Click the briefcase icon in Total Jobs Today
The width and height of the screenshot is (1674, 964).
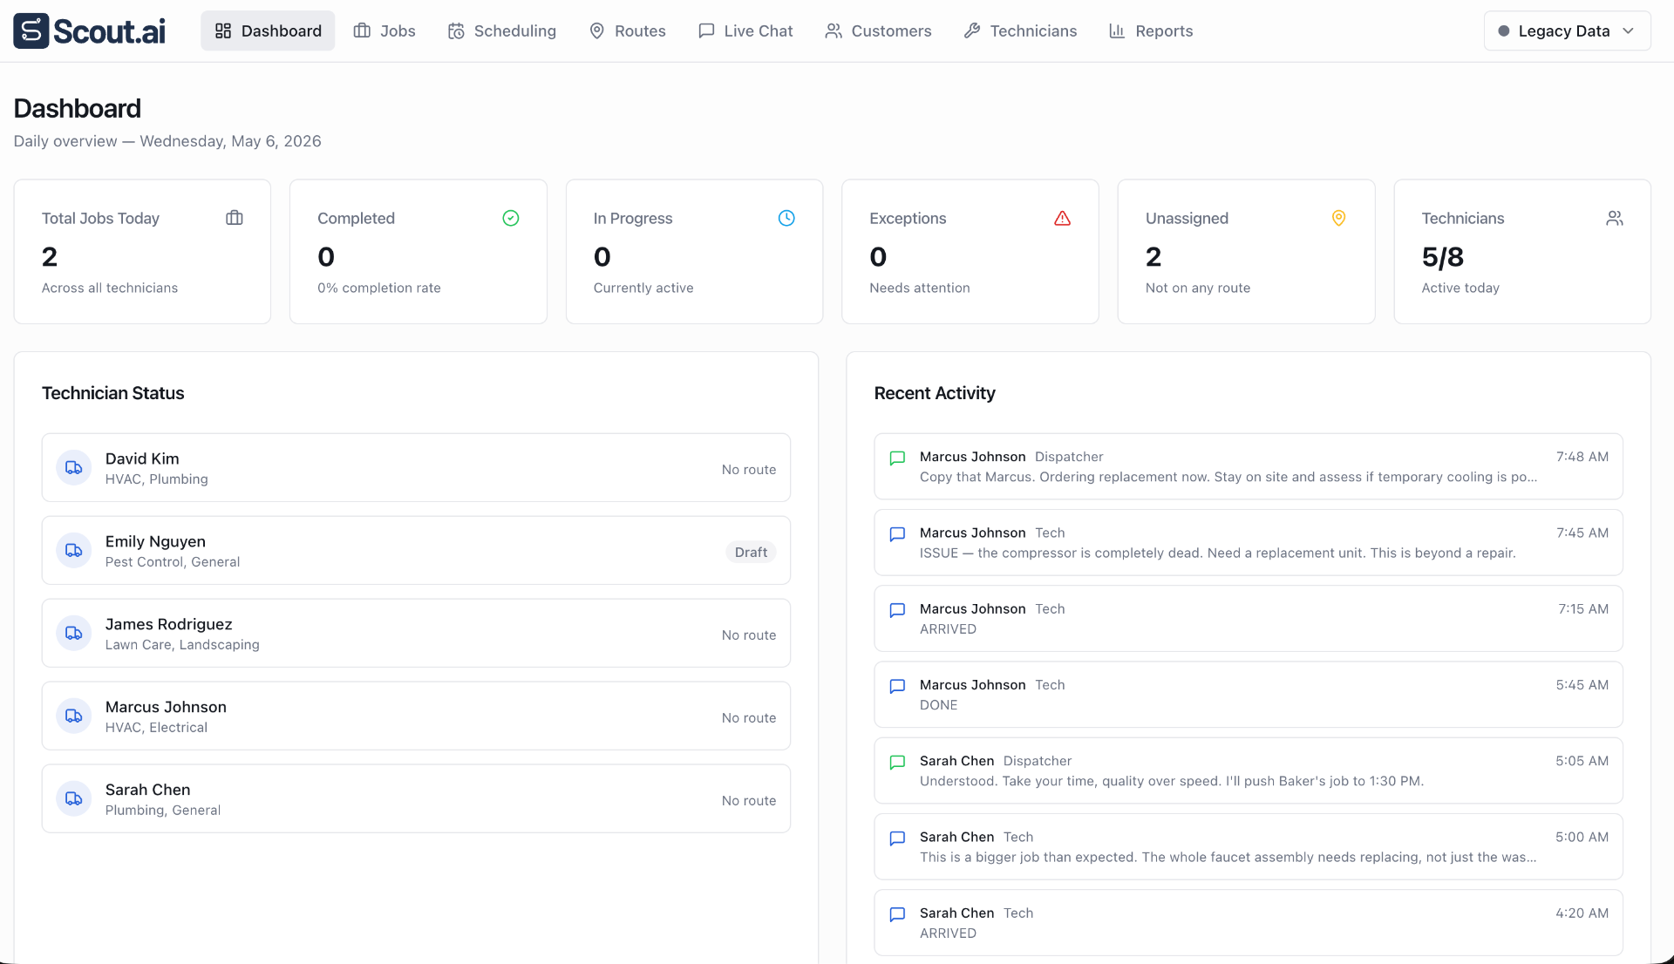coord(235,218)
